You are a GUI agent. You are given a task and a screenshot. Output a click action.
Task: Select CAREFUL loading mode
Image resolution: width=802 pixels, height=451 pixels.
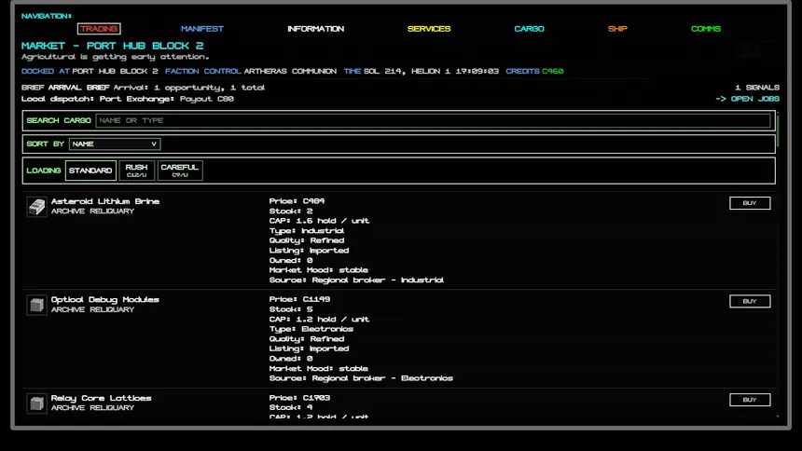tap(180, 171)
